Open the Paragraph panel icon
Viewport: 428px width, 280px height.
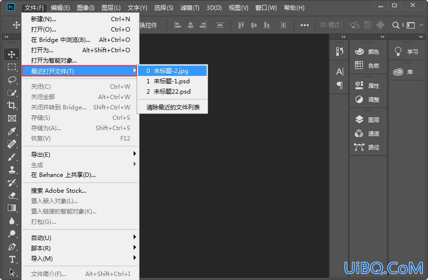340,85
